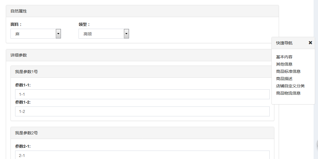Click the 快捷导航 panel title
The width and height of the screenshot is (318, 159).
284,43
